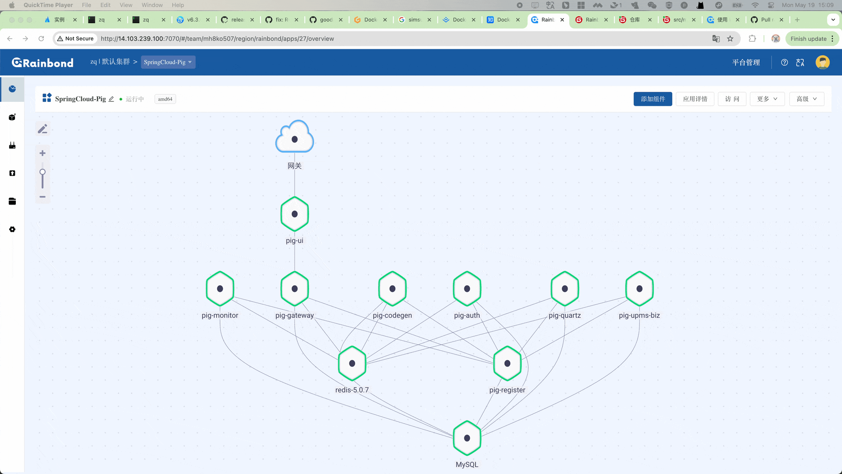Open the QuickTime Player File menu
The height and width of the screenshot is (474, 842).
pyautogui.click(x=86, y=5)
